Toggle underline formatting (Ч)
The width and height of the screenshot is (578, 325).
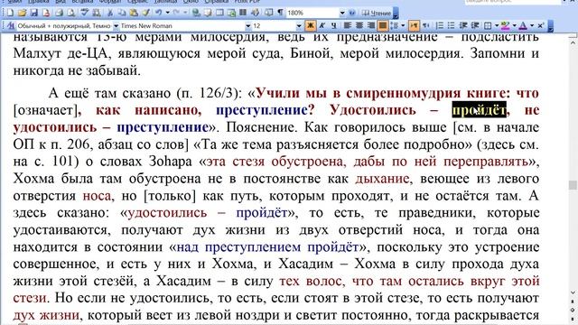(334, 25)
